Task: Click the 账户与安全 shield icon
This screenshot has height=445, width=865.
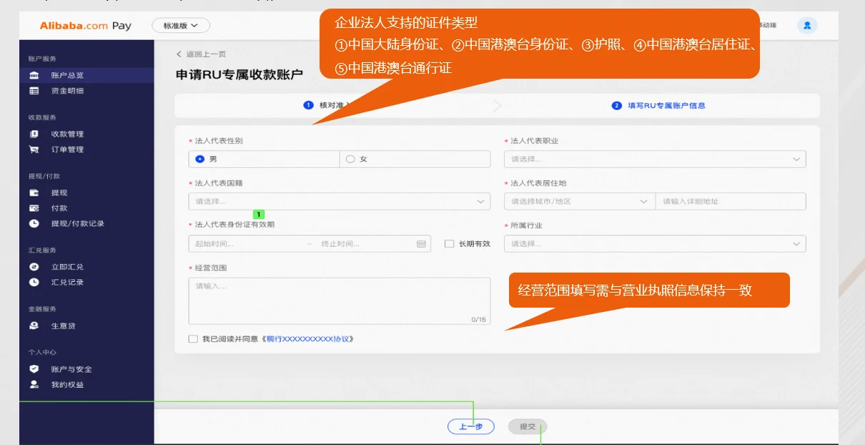Action: pos(34,369)
